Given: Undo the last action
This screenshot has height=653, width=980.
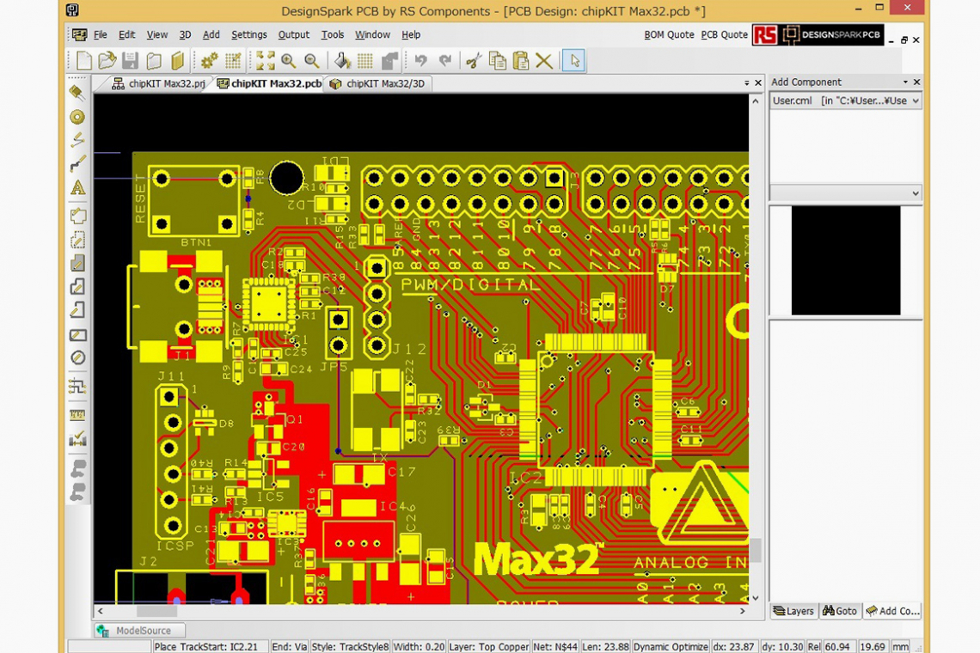Looking at the screenshot, I should pyautogui.click(x=420, y=61).
